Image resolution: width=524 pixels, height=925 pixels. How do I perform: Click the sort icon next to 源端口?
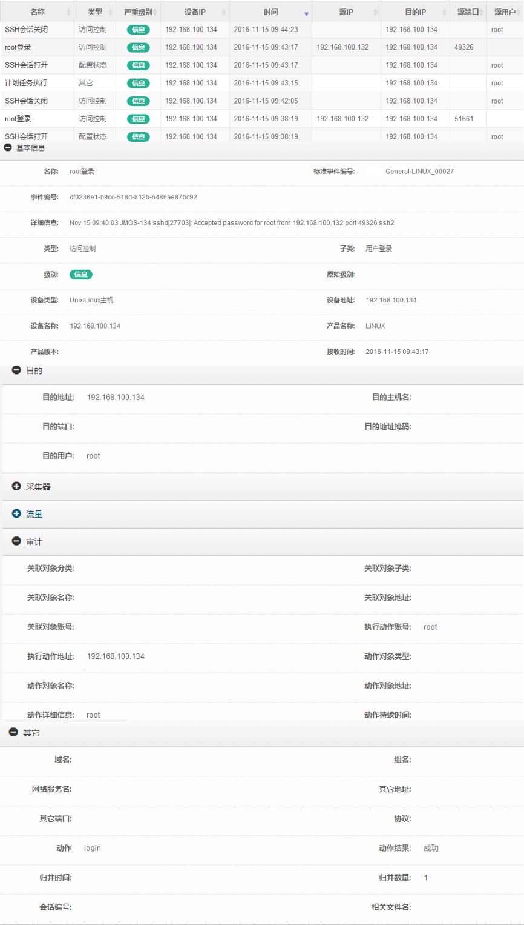(x=481, y=13)
